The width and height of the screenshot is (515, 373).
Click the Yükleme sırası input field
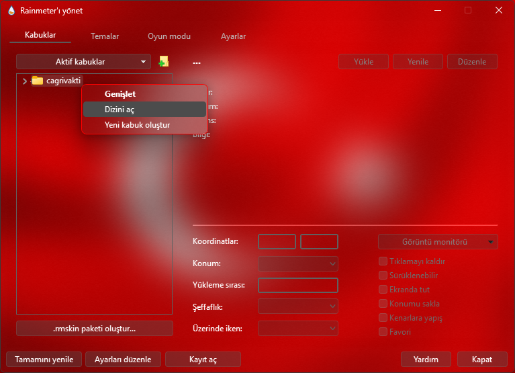point(298,285)
